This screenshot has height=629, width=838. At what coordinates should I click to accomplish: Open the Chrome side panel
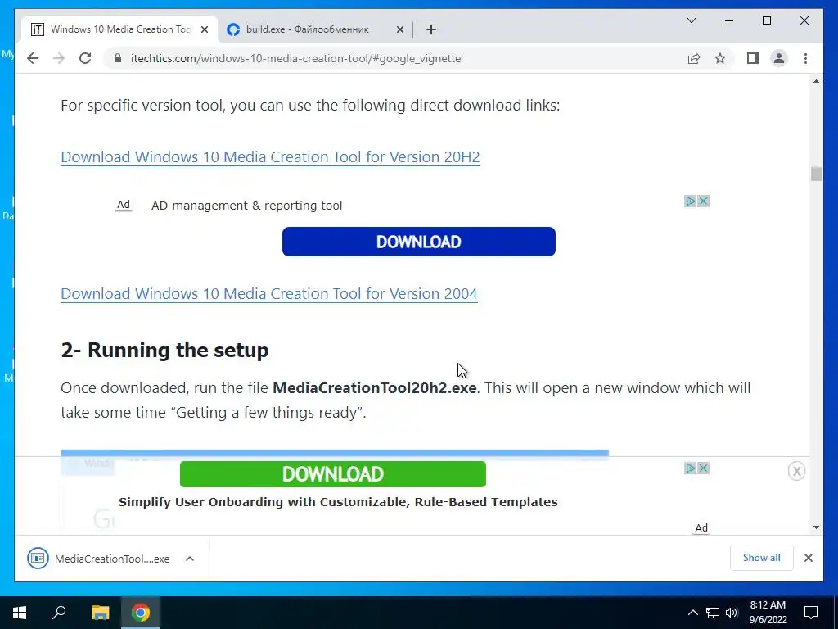pos(753,58)
